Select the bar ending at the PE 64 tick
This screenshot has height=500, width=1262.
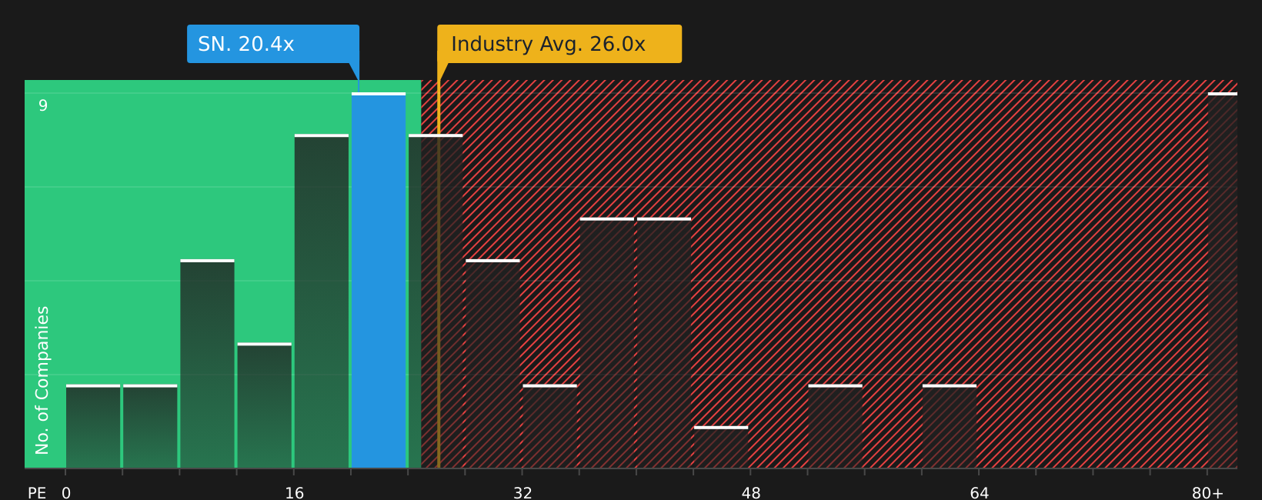tap(950, 426)
